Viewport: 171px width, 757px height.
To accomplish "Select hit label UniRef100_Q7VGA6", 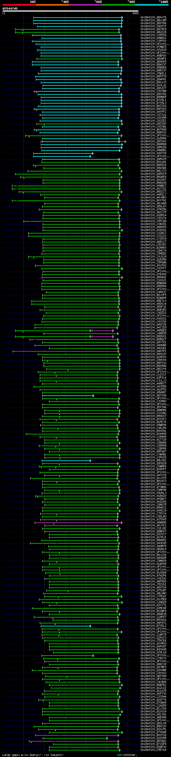I will (153, 732).
